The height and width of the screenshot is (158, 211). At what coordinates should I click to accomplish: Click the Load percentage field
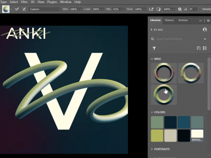(96, 9)
